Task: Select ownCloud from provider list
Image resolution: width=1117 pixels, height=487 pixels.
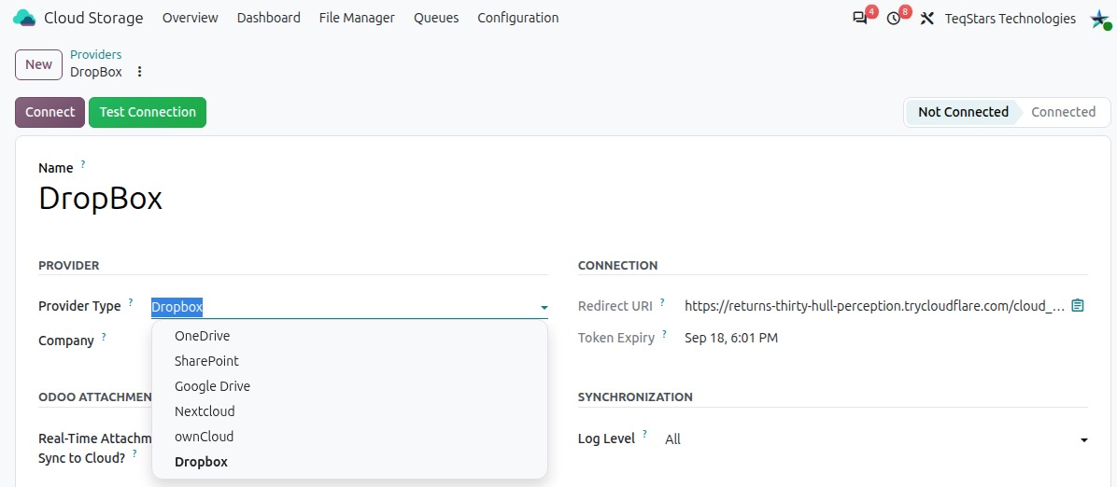Action: tap(350, 437)
